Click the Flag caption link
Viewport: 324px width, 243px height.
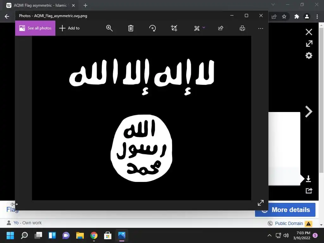point(12,209)
